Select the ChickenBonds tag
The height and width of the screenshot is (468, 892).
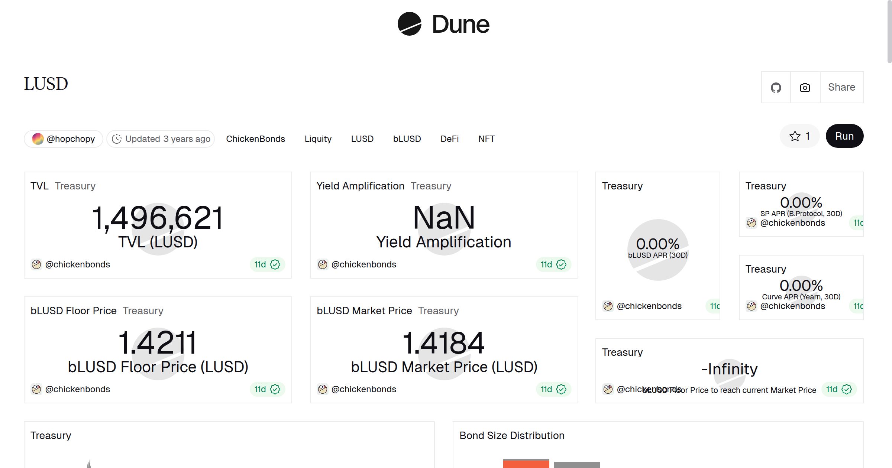(255, 139)
